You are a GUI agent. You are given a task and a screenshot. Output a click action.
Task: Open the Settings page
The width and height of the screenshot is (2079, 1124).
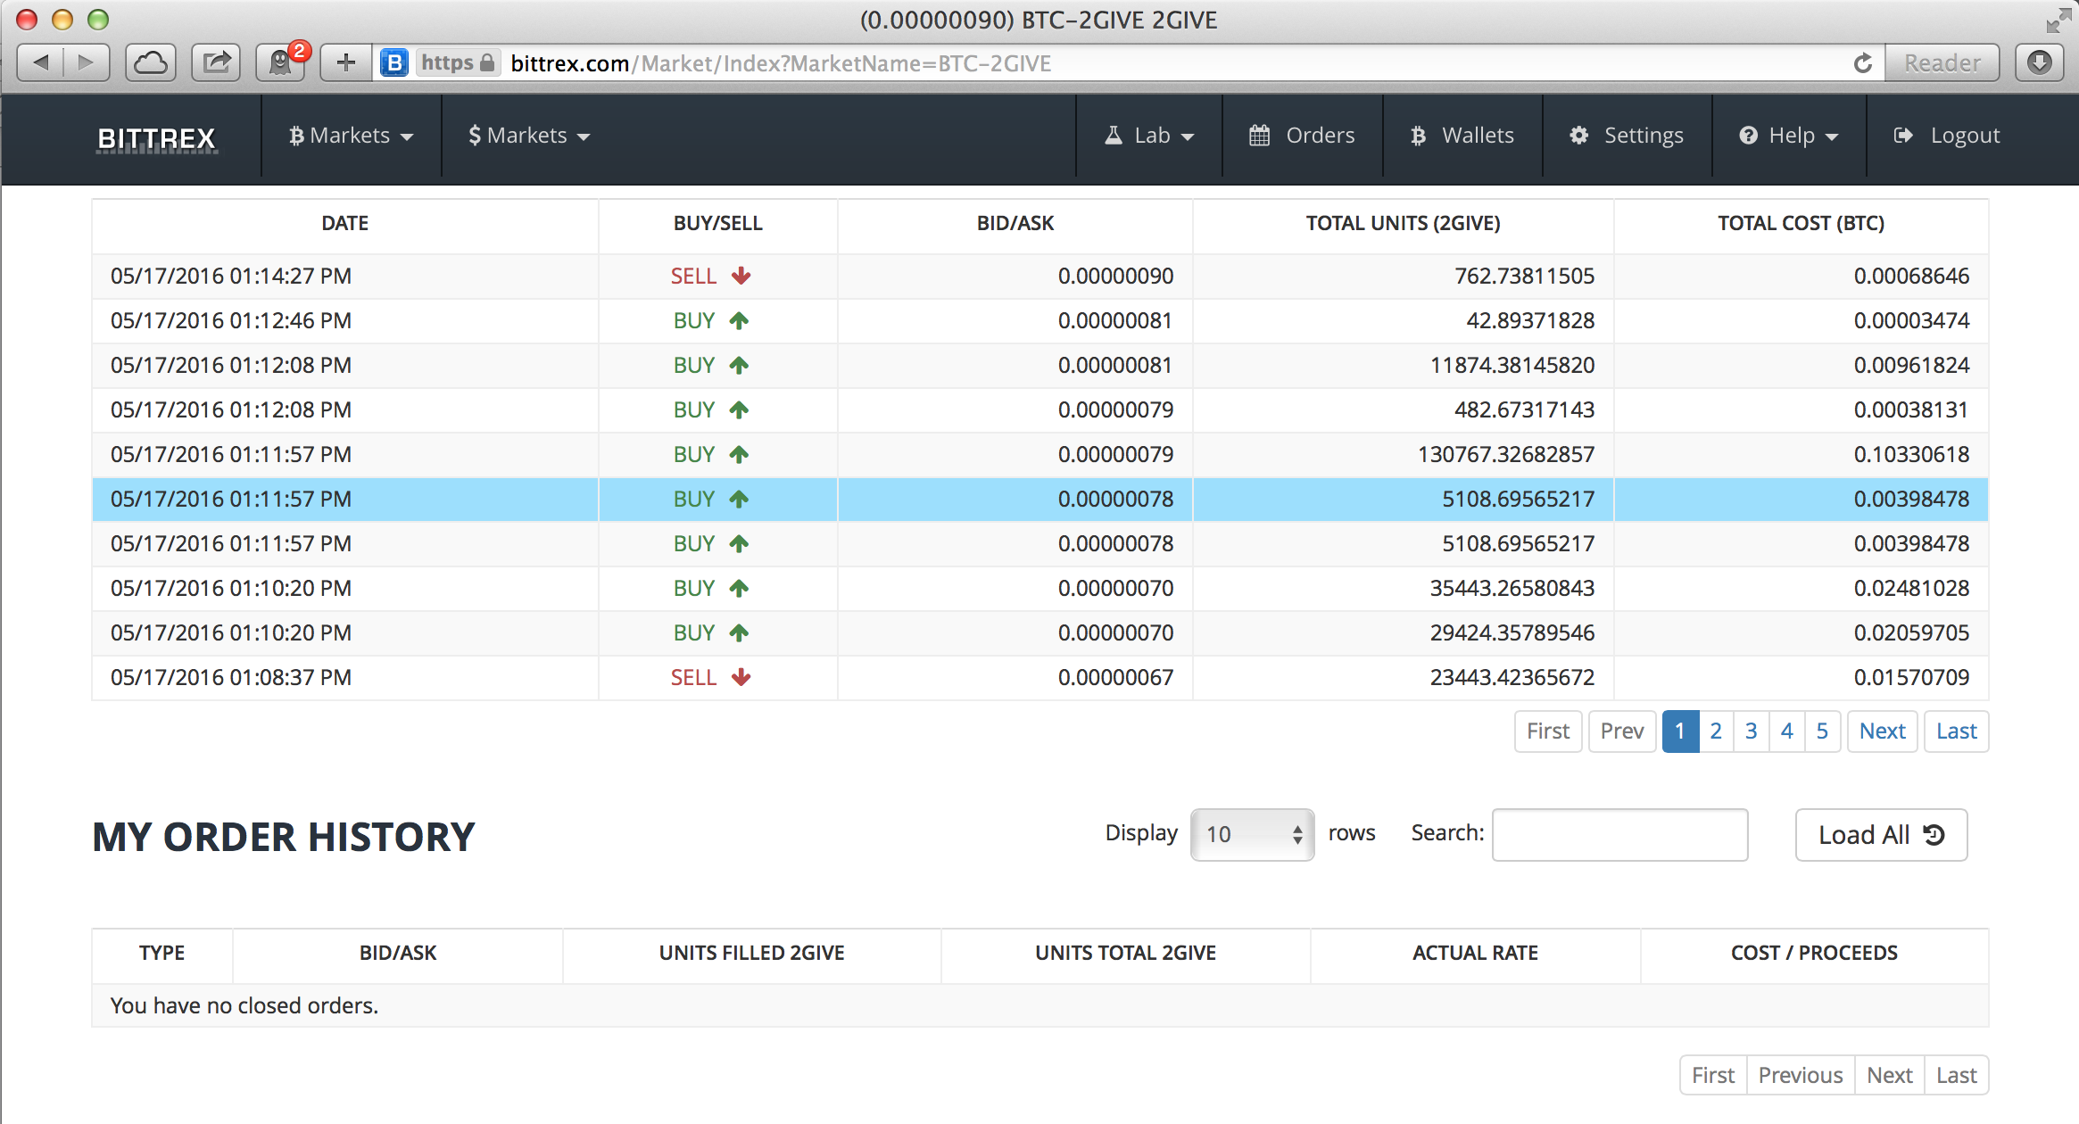(x=1627, y=136)
